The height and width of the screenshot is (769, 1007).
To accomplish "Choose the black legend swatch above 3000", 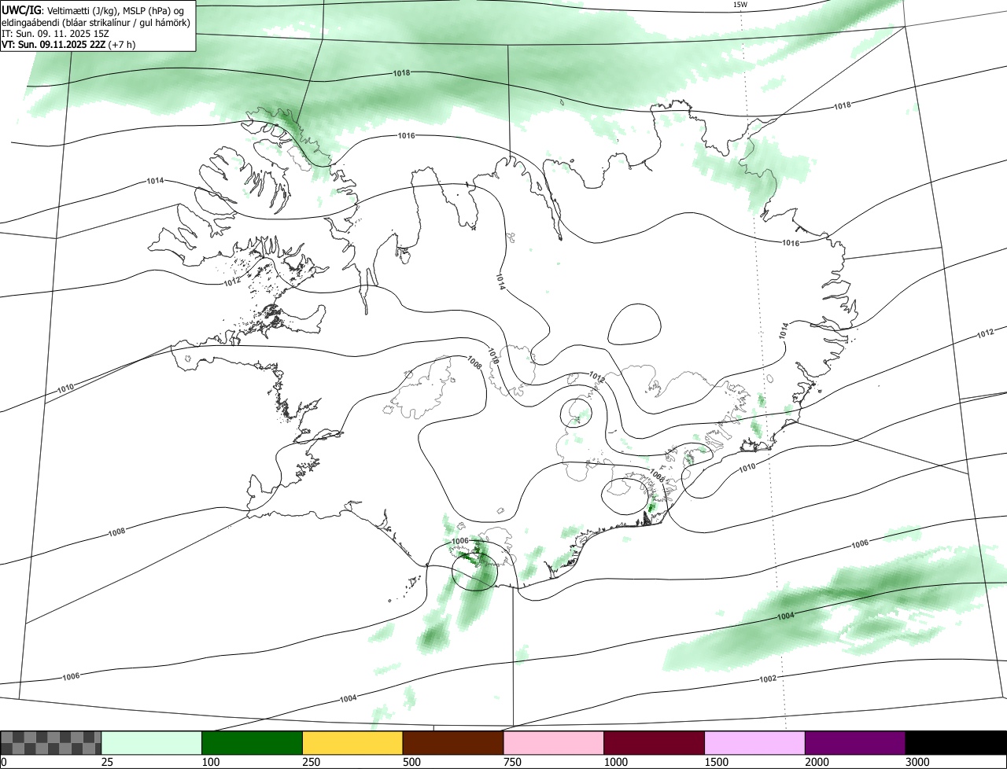I will [956, 742].
